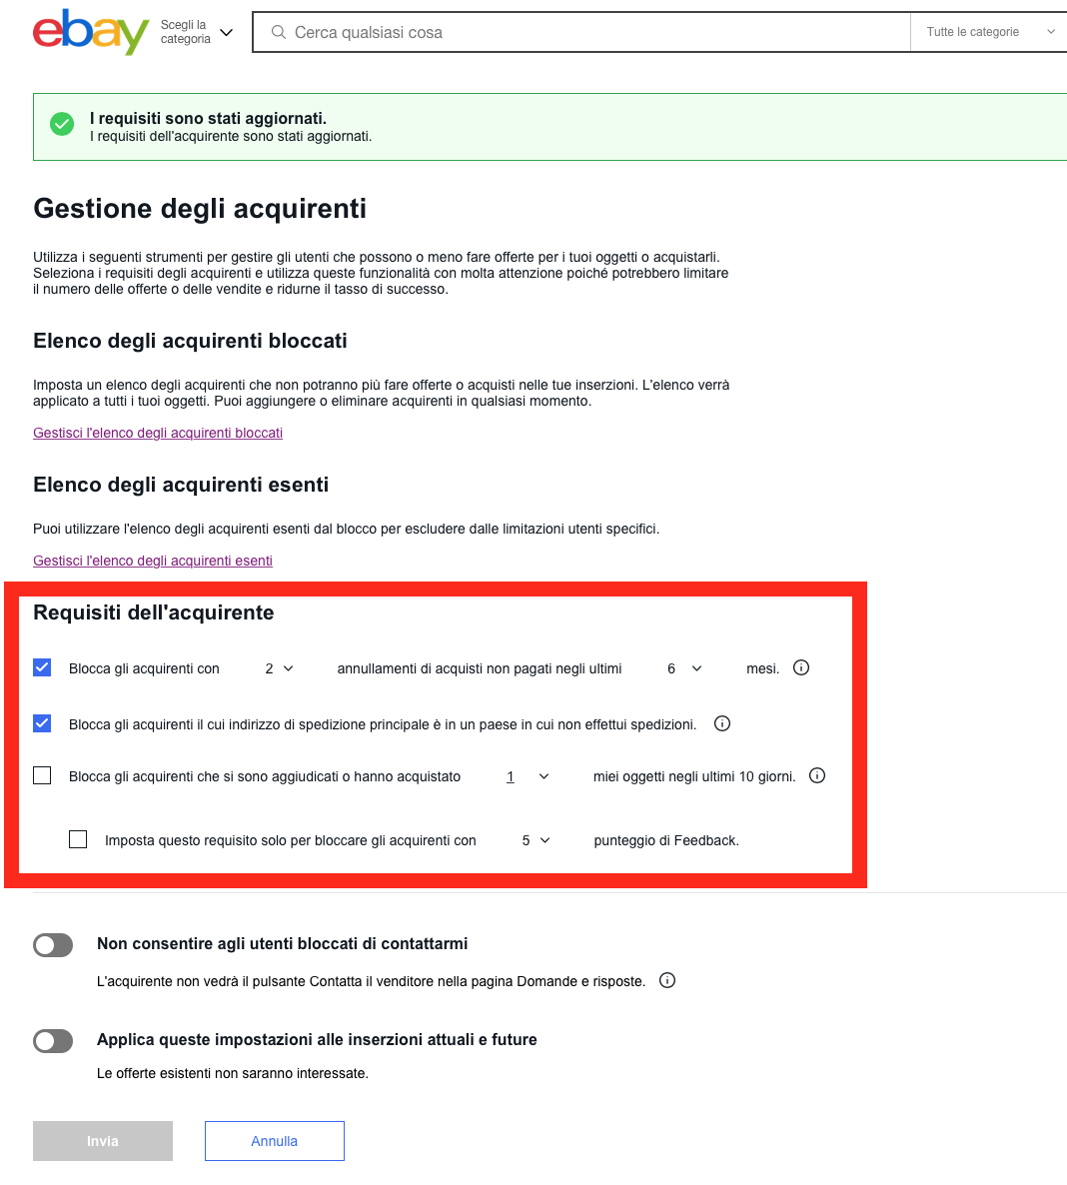Open info icon beside Contatta il venditore text
Image resolution: width=1067 pixels, height=1185 pixels.
(667, 980)
